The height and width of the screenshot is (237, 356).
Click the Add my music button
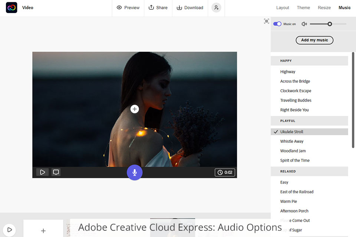(x=314, y=40)
